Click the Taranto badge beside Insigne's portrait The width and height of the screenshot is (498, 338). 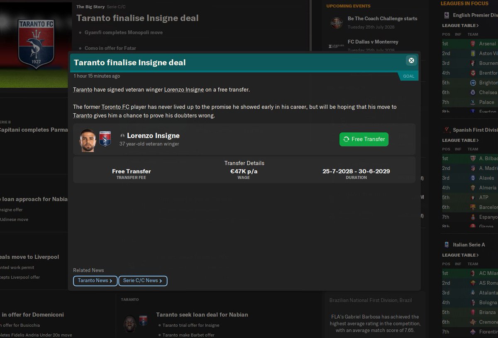point(105,139)
